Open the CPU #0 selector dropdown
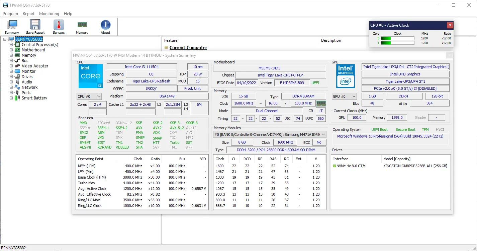Screen dimensions: 477x251 point(89,96)
